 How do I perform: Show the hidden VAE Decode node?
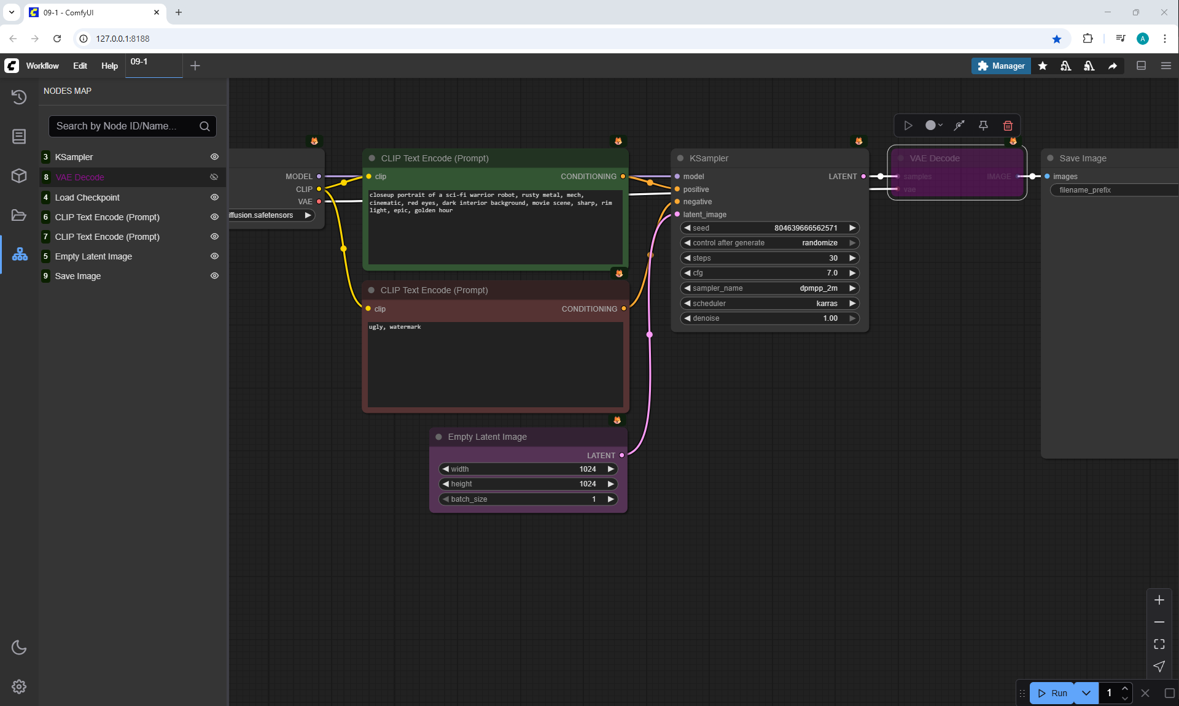pos(214,177)
